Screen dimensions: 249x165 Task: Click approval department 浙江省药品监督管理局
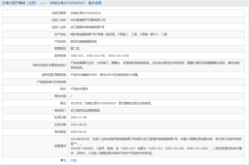coord(85,110)
